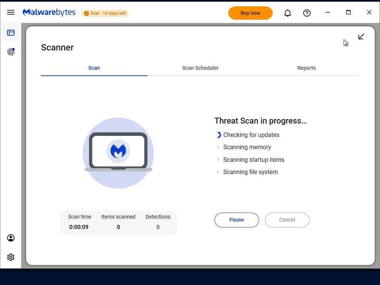The height and width of the screenshot is (285, 380).
Task: Open the Reports tab
Action: tap(307, 68)
